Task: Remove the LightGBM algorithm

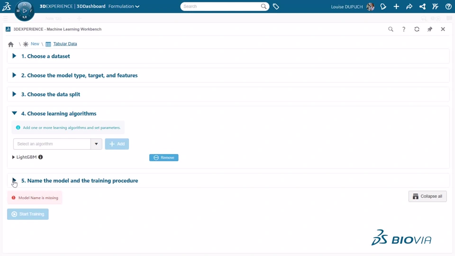Action: 164,157
